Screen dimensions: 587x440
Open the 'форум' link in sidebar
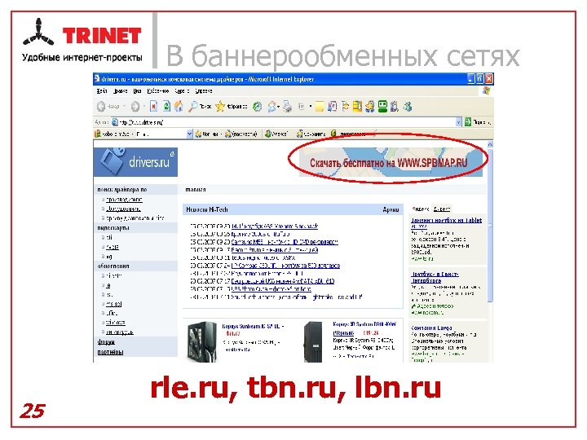point(106,342)
